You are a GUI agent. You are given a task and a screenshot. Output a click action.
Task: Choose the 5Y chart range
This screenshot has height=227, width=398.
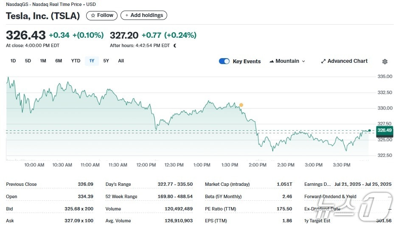pos(106,61)
